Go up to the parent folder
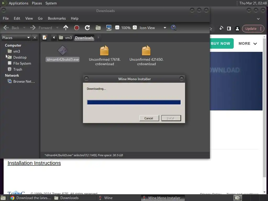Screen dimensions: 268x201 (66, 28)
